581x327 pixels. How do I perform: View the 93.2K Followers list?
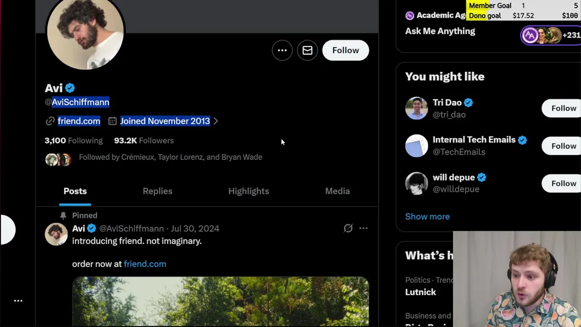pos(144,141)
